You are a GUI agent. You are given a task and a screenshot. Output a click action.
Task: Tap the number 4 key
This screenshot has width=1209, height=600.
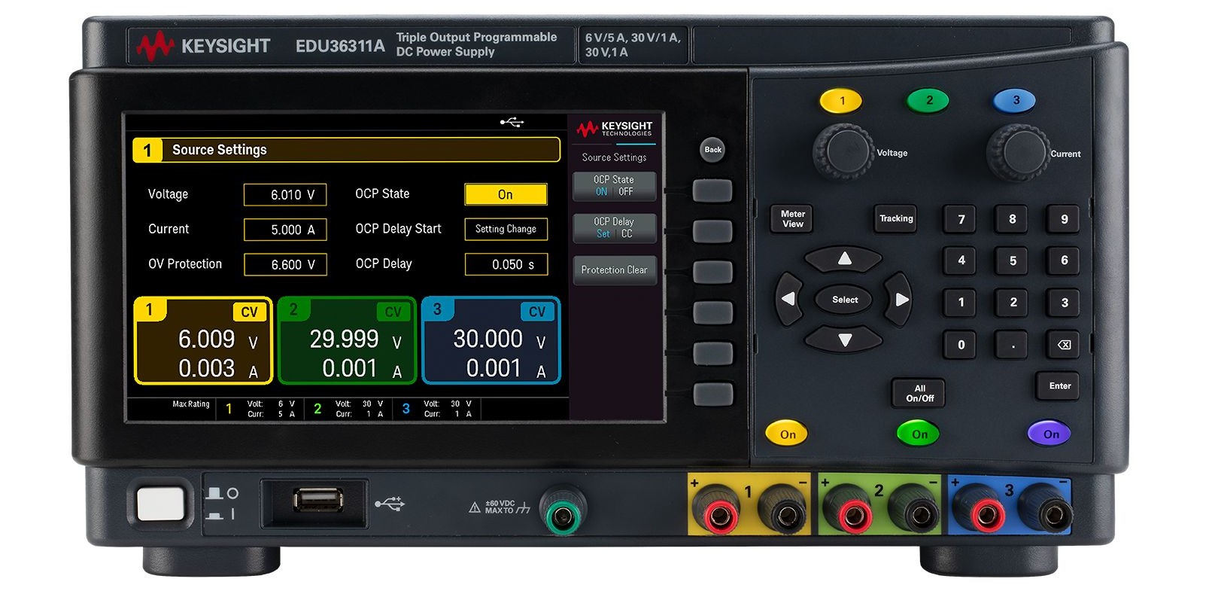click(x=961, y=260)
